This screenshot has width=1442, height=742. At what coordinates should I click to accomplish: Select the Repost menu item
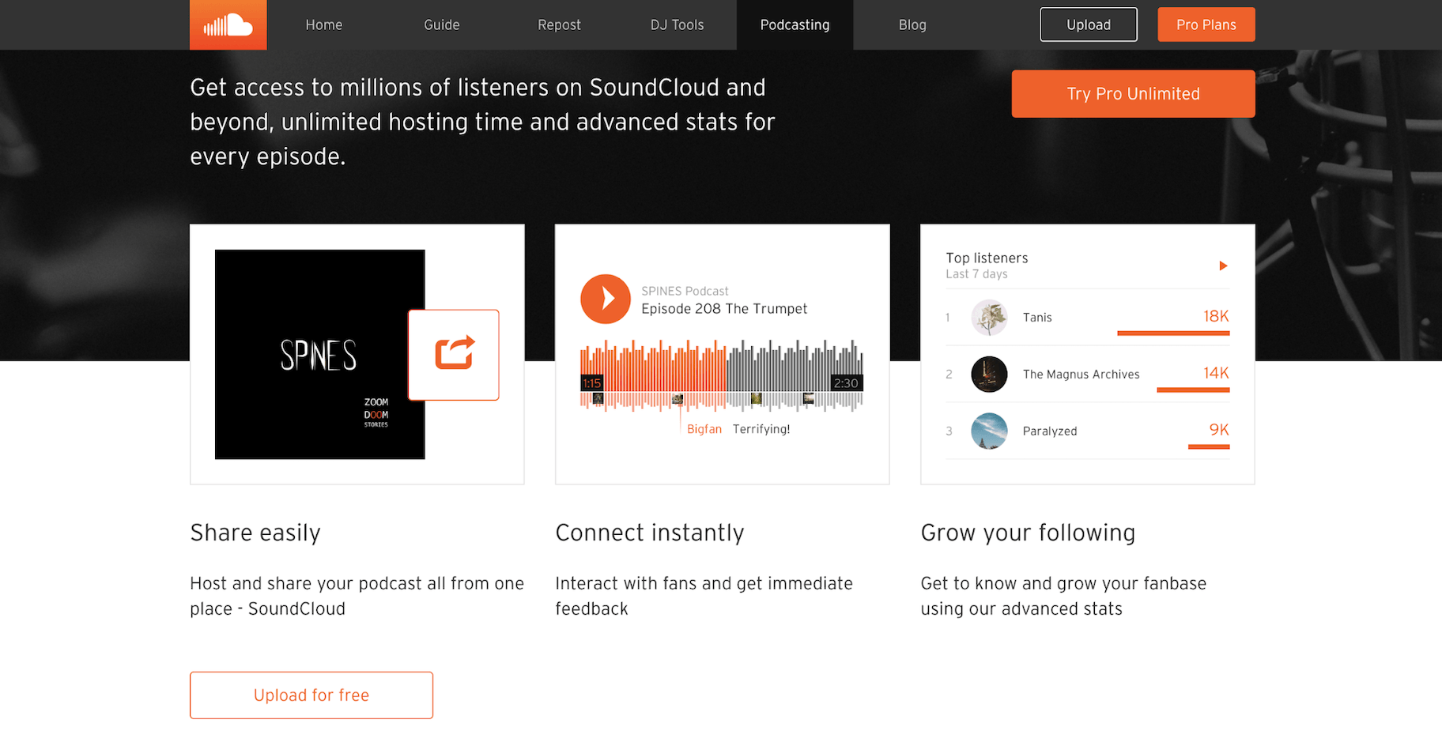point(559,24)
